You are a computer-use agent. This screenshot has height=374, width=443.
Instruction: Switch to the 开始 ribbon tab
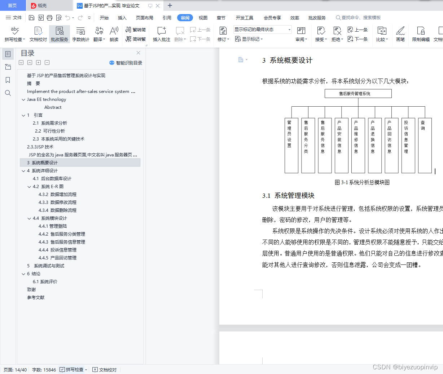[x=104, y=18]
